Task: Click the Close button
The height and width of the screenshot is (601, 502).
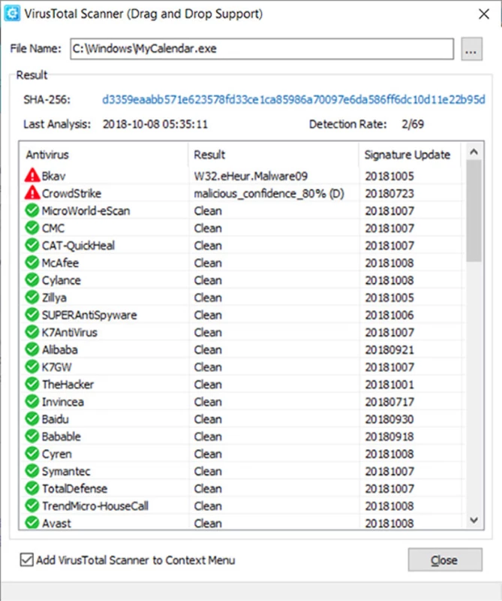Action: pos(444,560)
